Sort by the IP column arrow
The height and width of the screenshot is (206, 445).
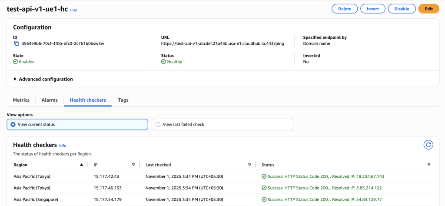[133, 165]
